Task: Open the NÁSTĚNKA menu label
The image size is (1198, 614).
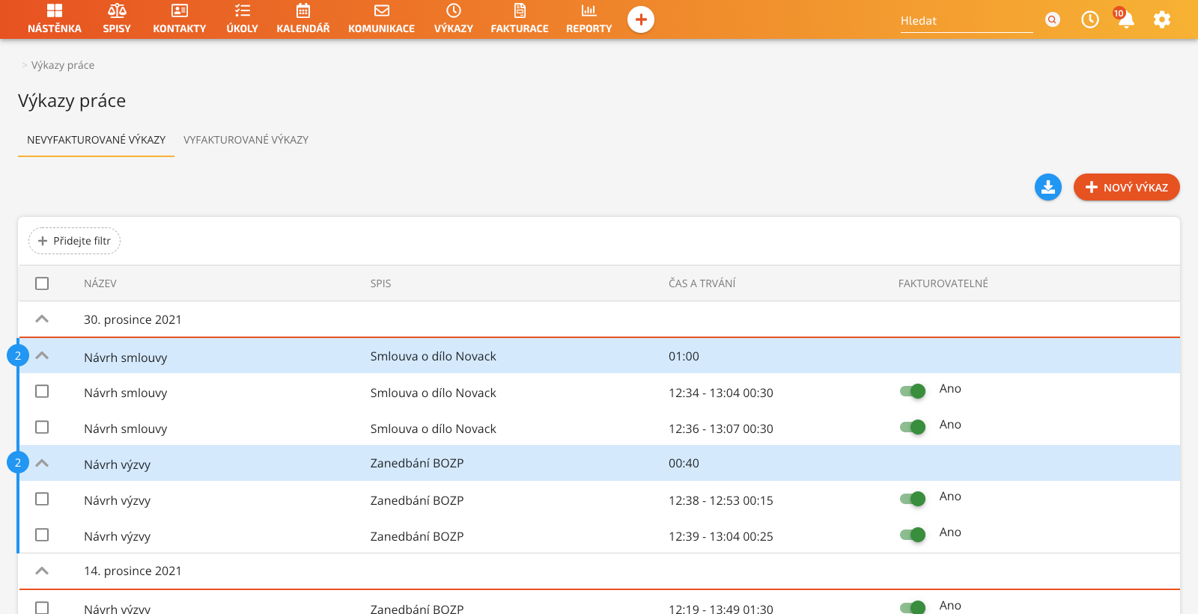Action: click(x=55, y=28)
